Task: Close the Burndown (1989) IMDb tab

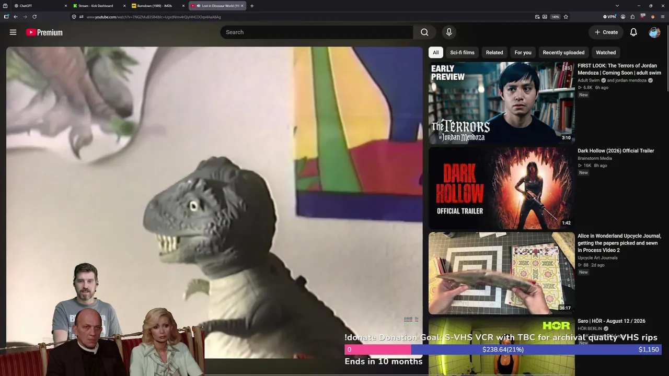Action: pos(183,6)
